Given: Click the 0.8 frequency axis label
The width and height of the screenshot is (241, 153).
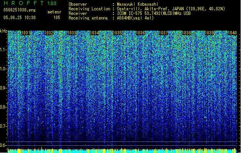Looking at the screenshot, I should point(3,107).
